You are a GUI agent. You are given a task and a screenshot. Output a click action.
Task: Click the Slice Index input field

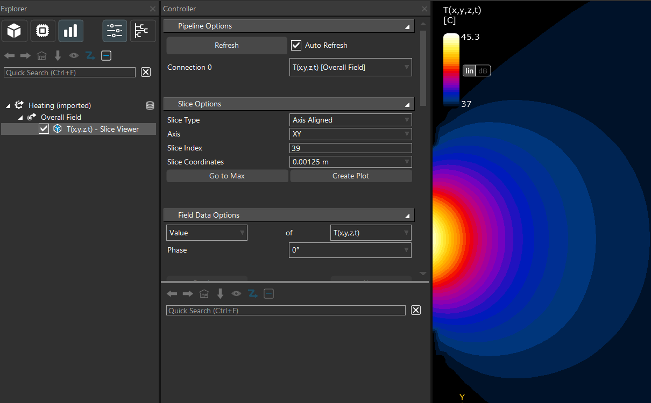pyautogui.click(x=350, y=148)
